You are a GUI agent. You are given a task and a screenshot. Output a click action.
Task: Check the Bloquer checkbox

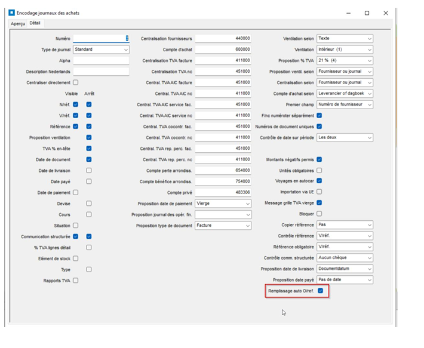pyautogui.click(x=319, y=214)
